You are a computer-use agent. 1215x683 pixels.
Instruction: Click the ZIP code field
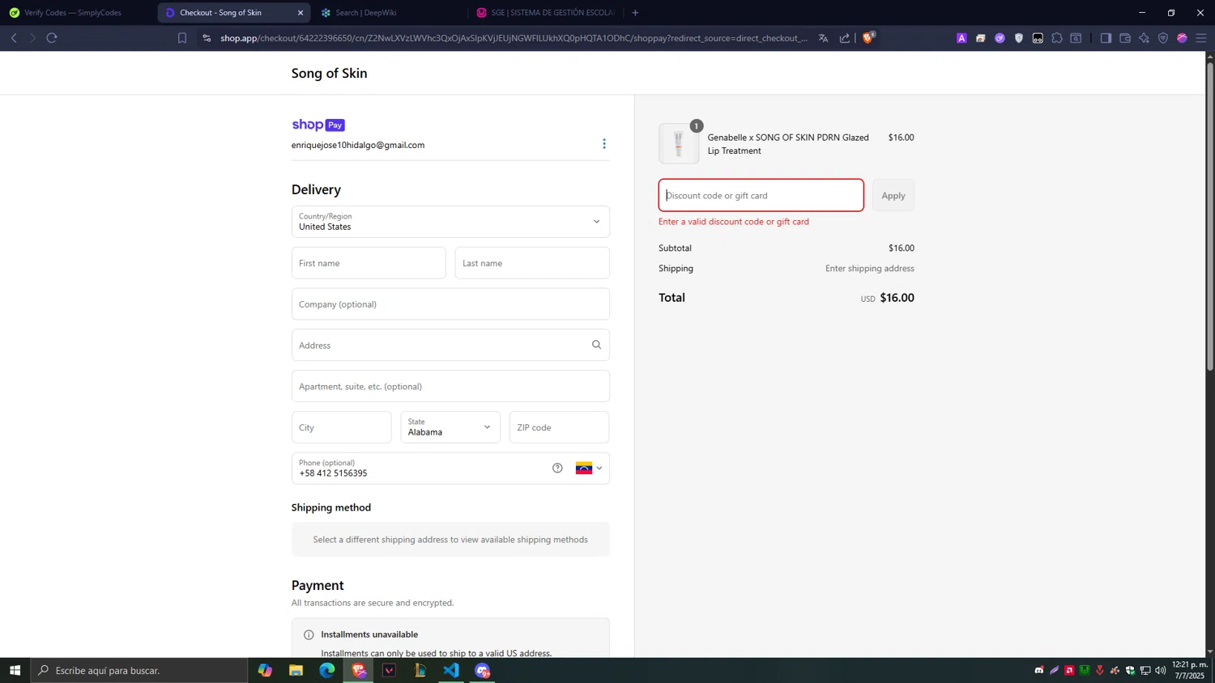[x=559, y=427]
